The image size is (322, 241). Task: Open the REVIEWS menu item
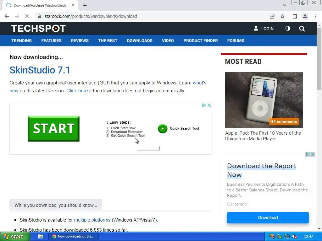pyautogui.click(x=80, y=40)
